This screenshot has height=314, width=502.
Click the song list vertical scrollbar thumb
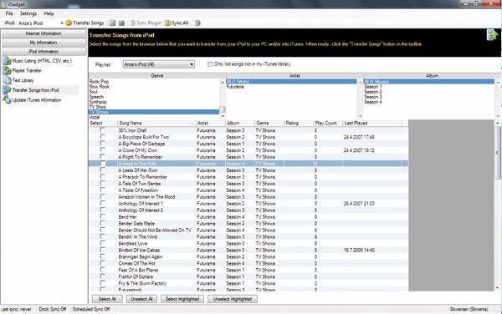point(498,153)
